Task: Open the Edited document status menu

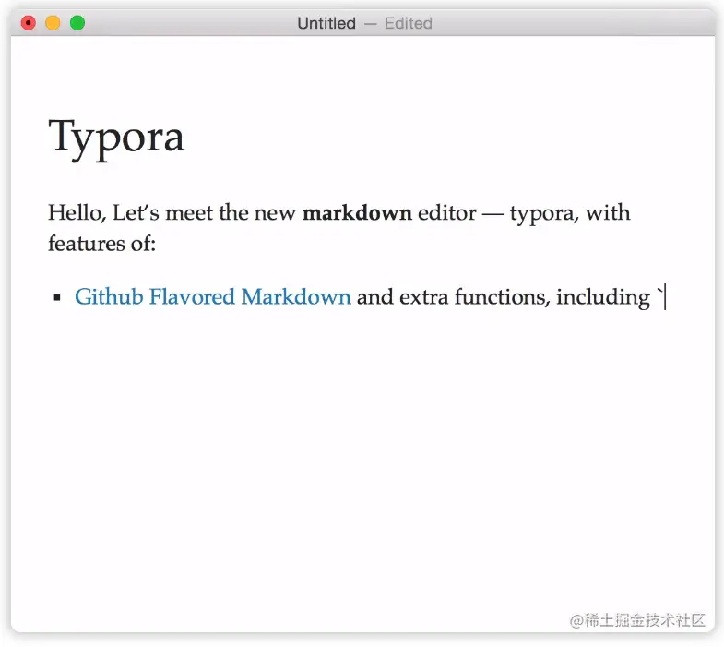Action: coord(409,23)
